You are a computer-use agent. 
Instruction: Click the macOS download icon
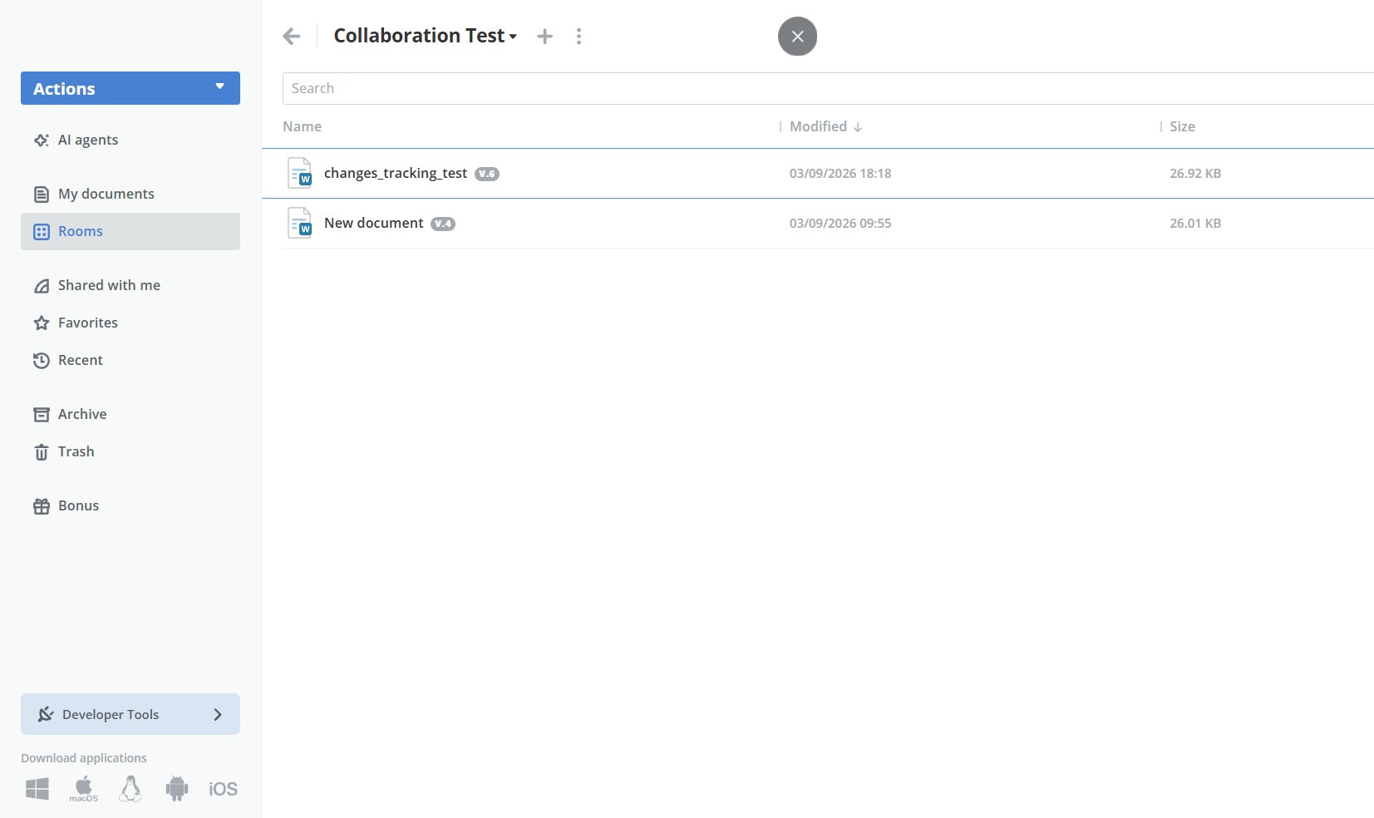point(84,789)
